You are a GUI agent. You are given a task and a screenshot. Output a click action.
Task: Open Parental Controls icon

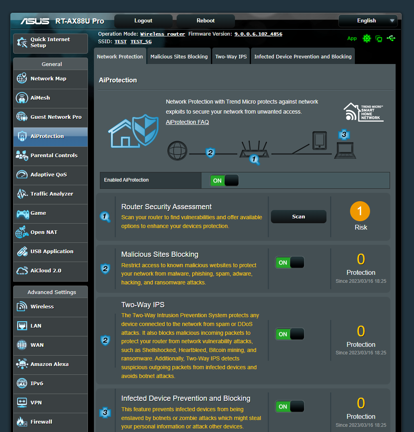click(x=22, y=155)
